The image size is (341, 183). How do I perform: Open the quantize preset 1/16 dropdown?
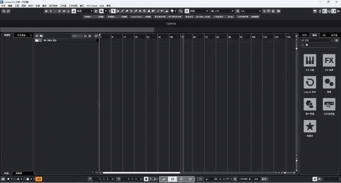pos(251,11)
